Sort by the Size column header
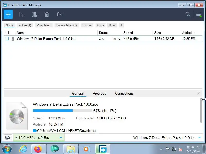The image size is (206, 154). pyautogui.click(x=167, y=33)
